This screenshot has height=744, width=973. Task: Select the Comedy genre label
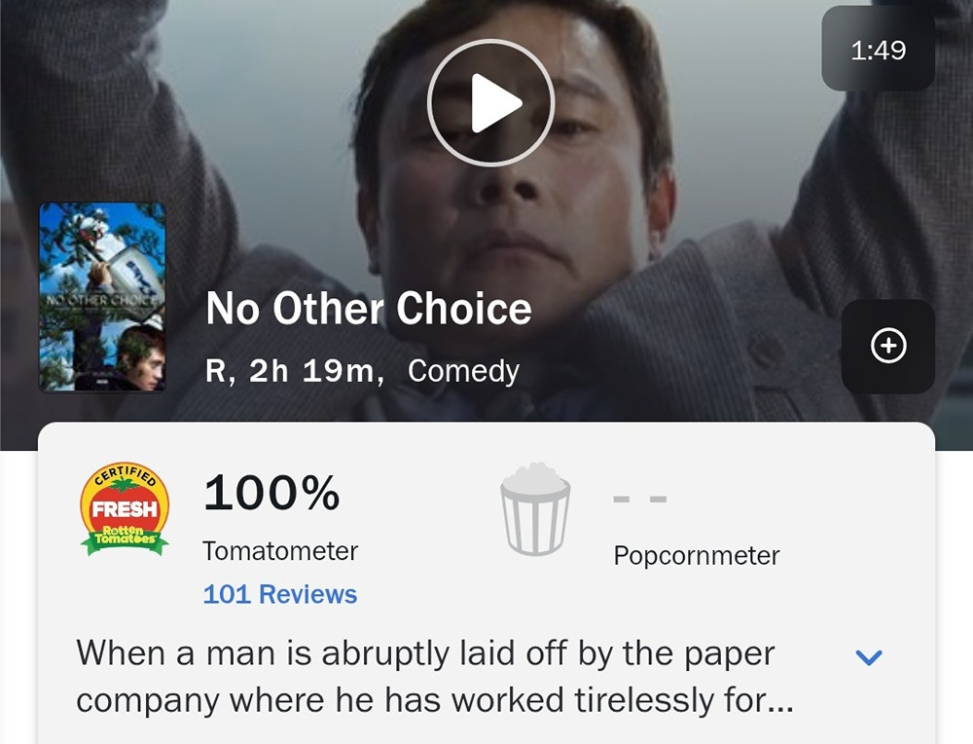click(463, 371)
